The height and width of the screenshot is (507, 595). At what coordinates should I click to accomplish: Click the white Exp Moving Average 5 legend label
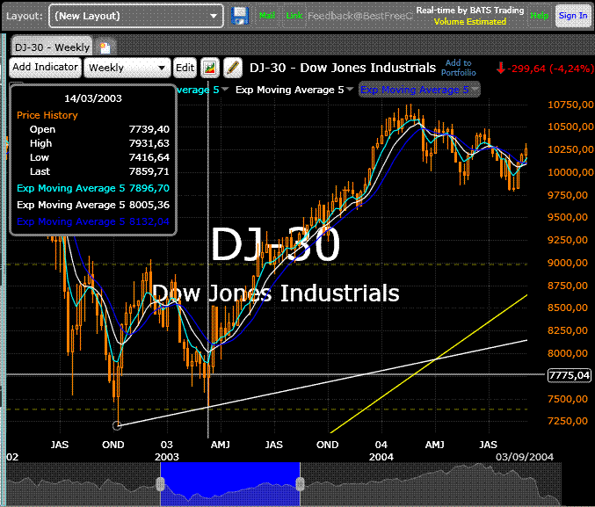pos(289,90)
